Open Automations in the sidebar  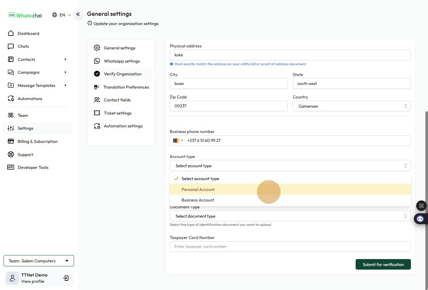click(x=30, y=99)
